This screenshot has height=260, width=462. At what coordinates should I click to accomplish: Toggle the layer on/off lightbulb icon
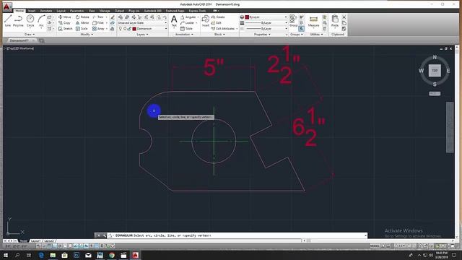point(121,29)
